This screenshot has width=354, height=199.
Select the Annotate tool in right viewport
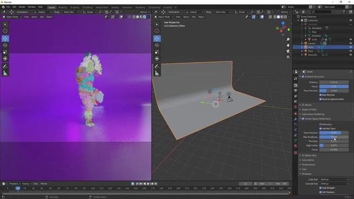click(157, 66)
